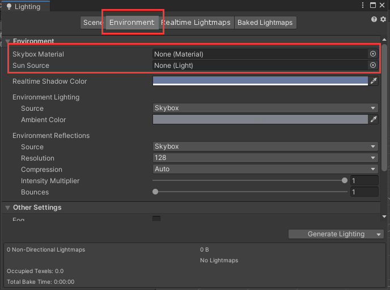Screen dimensions: 390x290
Task: Toggle the Fog checkbox
Action: click(x=156, y=218)
